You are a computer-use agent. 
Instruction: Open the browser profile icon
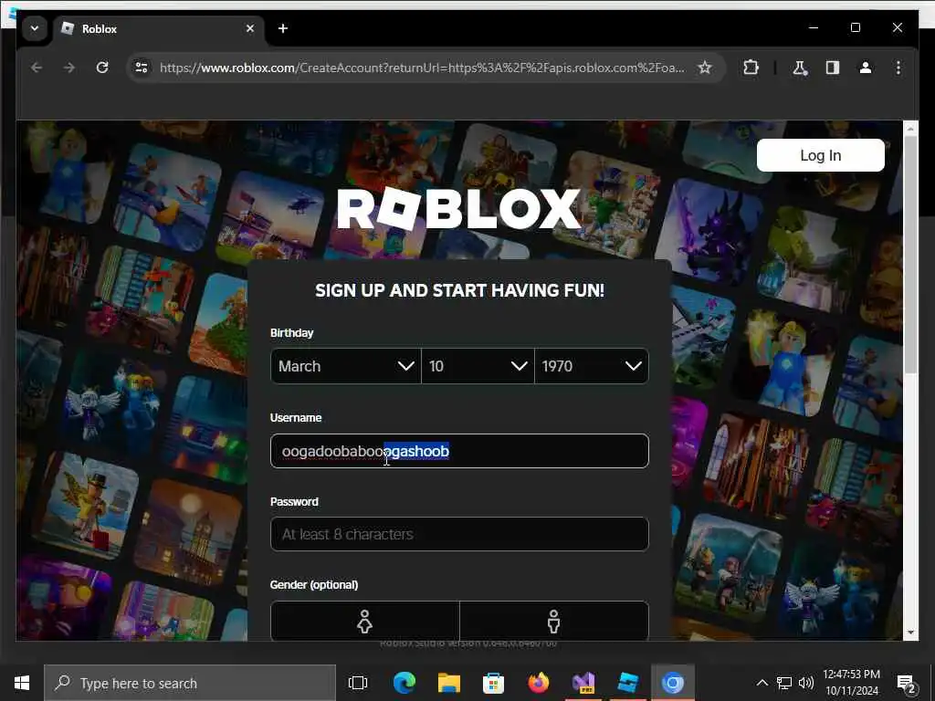pyautogui.click(x=866, y=68)
